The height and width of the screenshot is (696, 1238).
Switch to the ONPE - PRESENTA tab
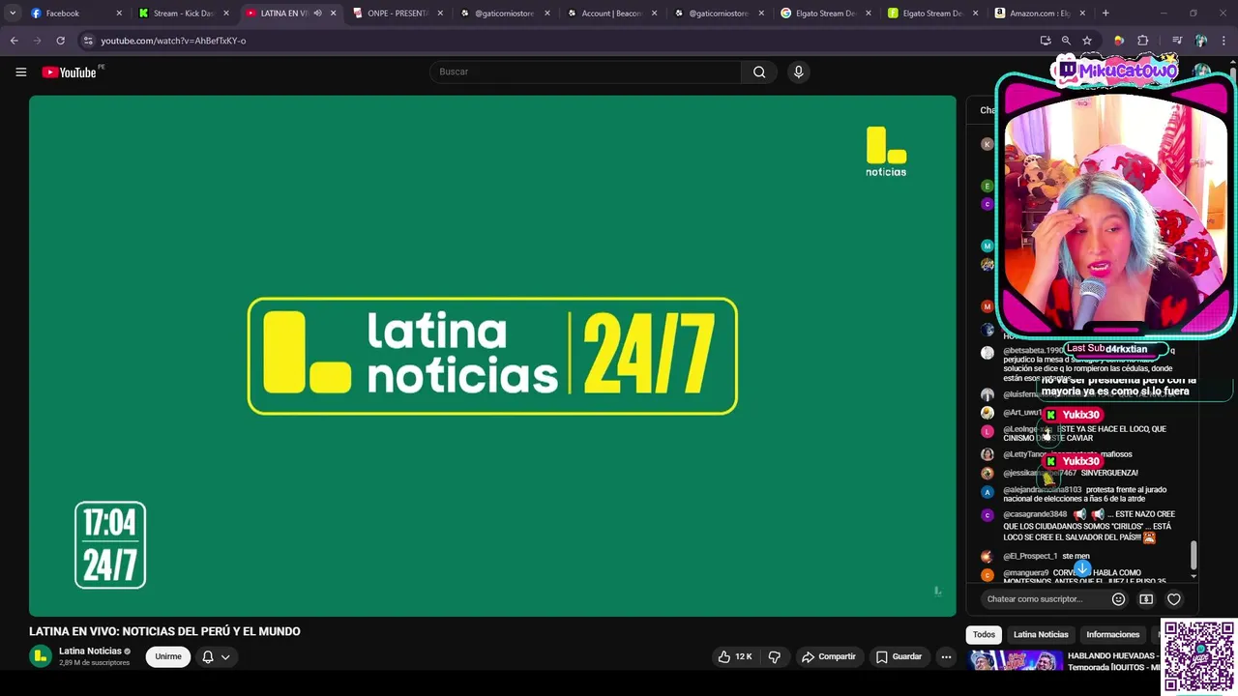398,14
